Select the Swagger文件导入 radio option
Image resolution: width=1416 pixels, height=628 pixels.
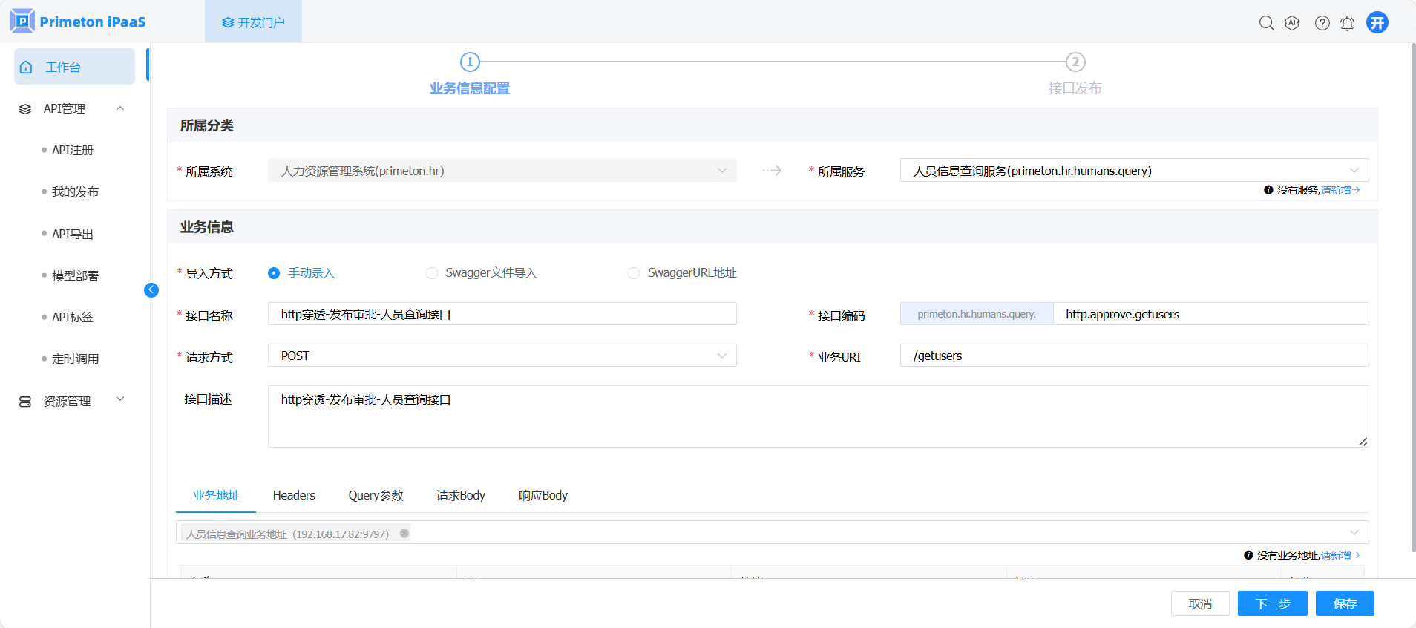point(432,273)
